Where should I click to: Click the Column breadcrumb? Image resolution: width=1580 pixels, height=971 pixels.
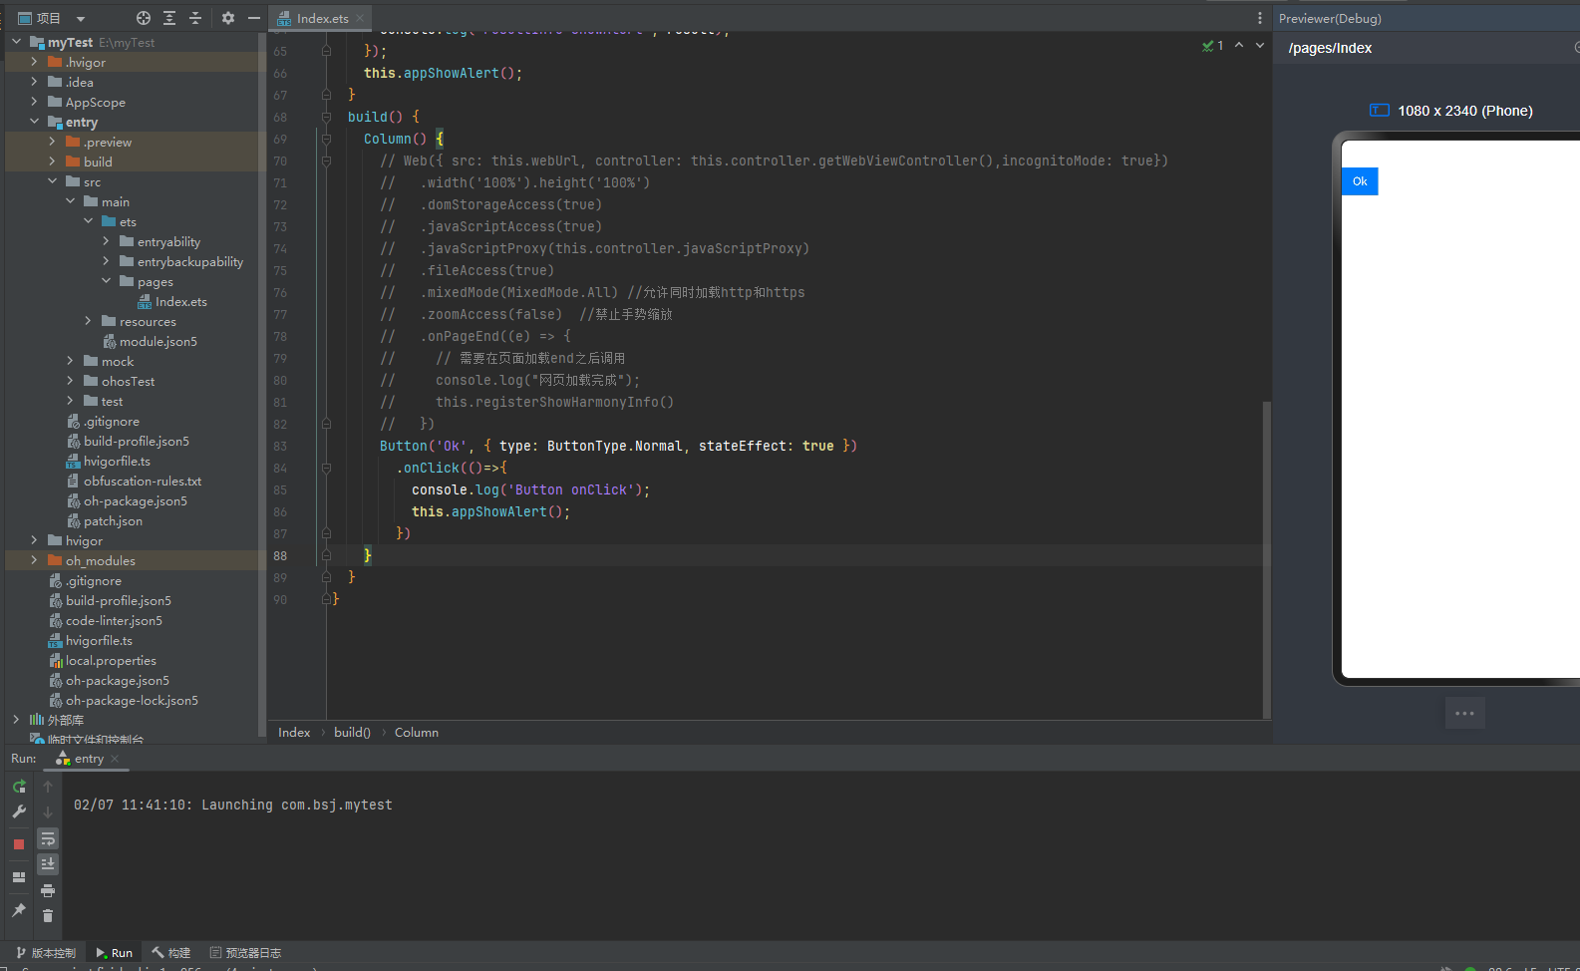click(417, 732)
